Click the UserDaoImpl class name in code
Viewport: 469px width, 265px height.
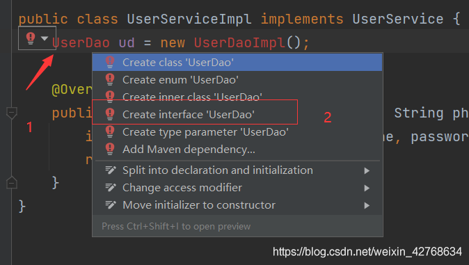[x=239, y=42]
